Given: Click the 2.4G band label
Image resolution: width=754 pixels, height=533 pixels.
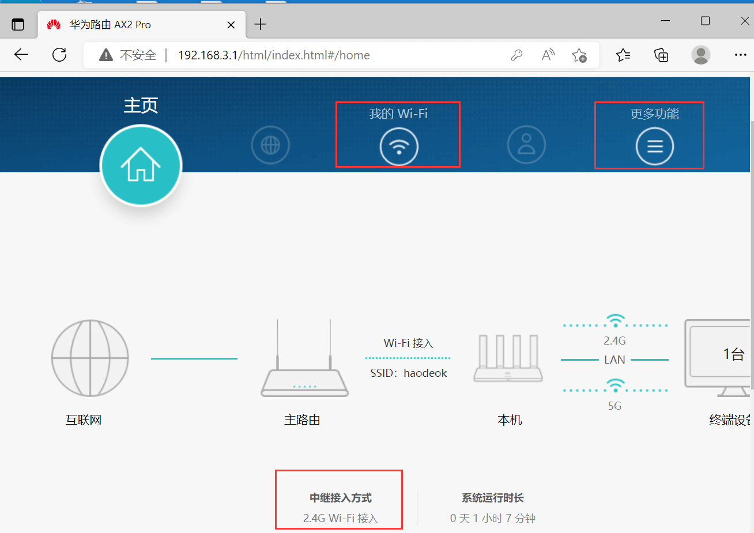Looking at the screenshot, I should (614, 341).
